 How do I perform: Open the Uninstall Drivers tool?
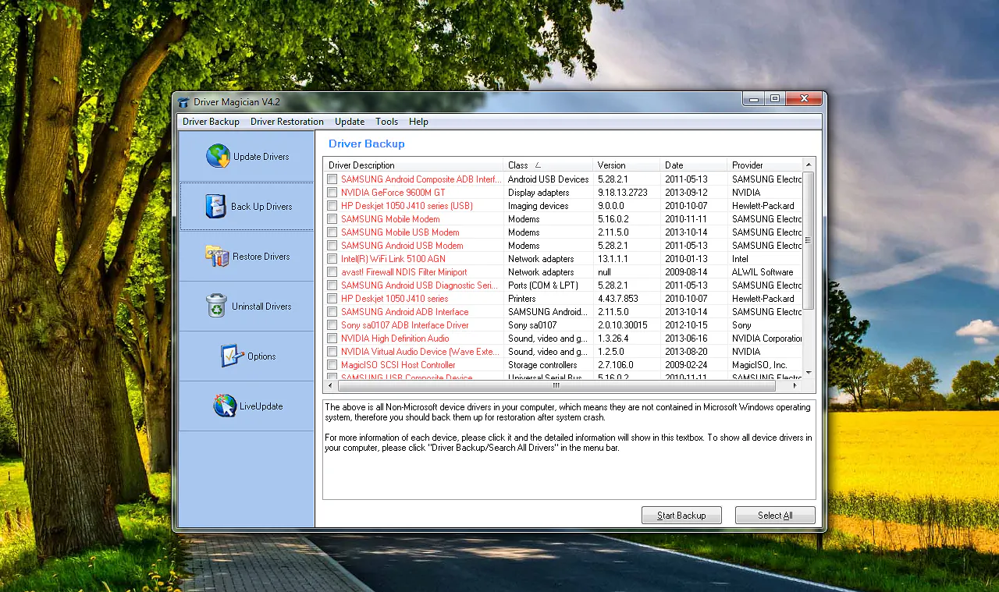point(247,306)
